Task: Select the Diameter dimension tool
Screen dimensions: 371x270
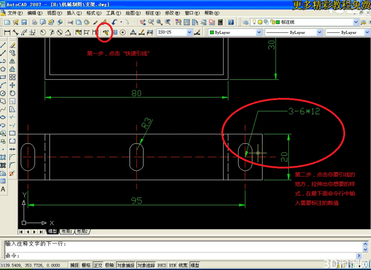Action: [x=60, y=32]
